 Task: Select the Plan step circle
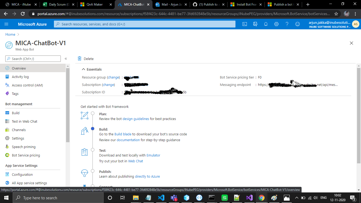point(92,113)
